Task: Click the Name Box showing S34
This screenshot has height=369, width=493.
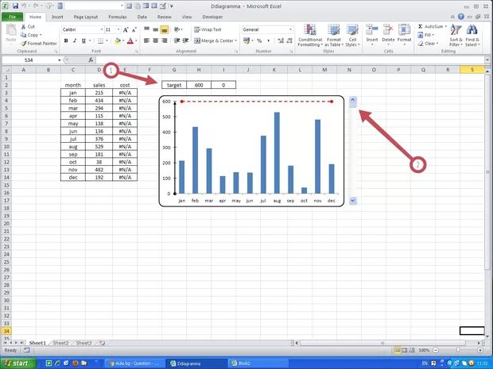Action: (29, 60)
